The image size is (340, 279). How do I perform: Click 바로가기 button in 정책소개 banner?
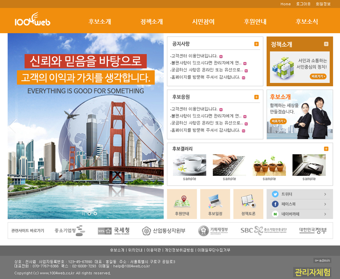pyautogui.click(x=318, y=76)
